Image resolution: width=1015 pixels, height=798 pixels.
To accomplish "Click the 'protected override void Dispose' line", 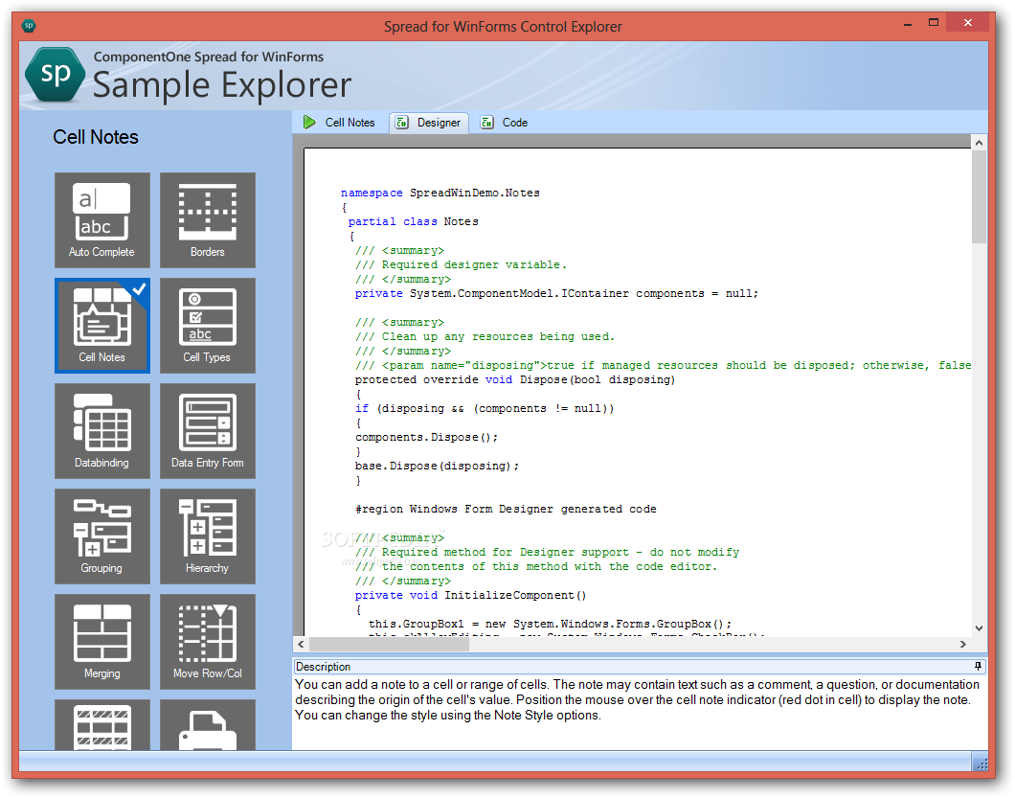I will pos(515,379).
